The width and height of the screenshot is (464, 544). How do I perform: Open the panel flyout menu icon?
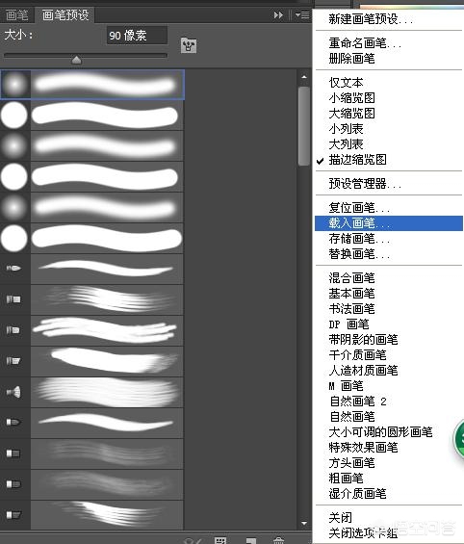click(x=301, y=15)
